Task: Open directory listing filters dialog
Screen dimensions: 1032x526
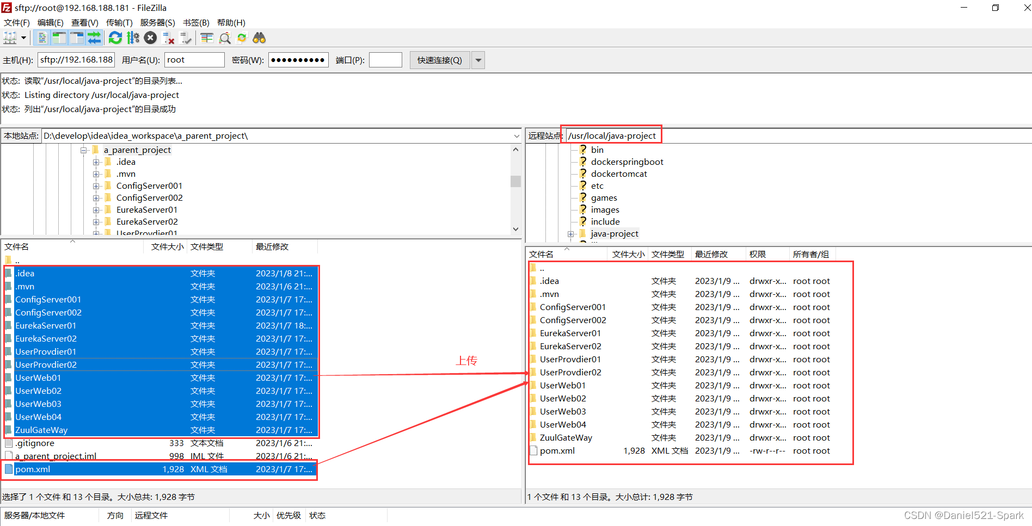Action: (x=207, y=38)
